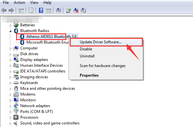
Task: Click the Uninstall device toolbar icon with red X
Action: point(76,10)
